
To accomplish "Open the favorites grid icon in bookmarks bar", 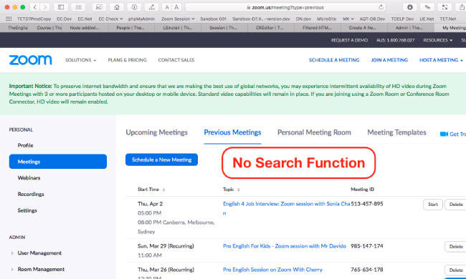I will 9,19.
